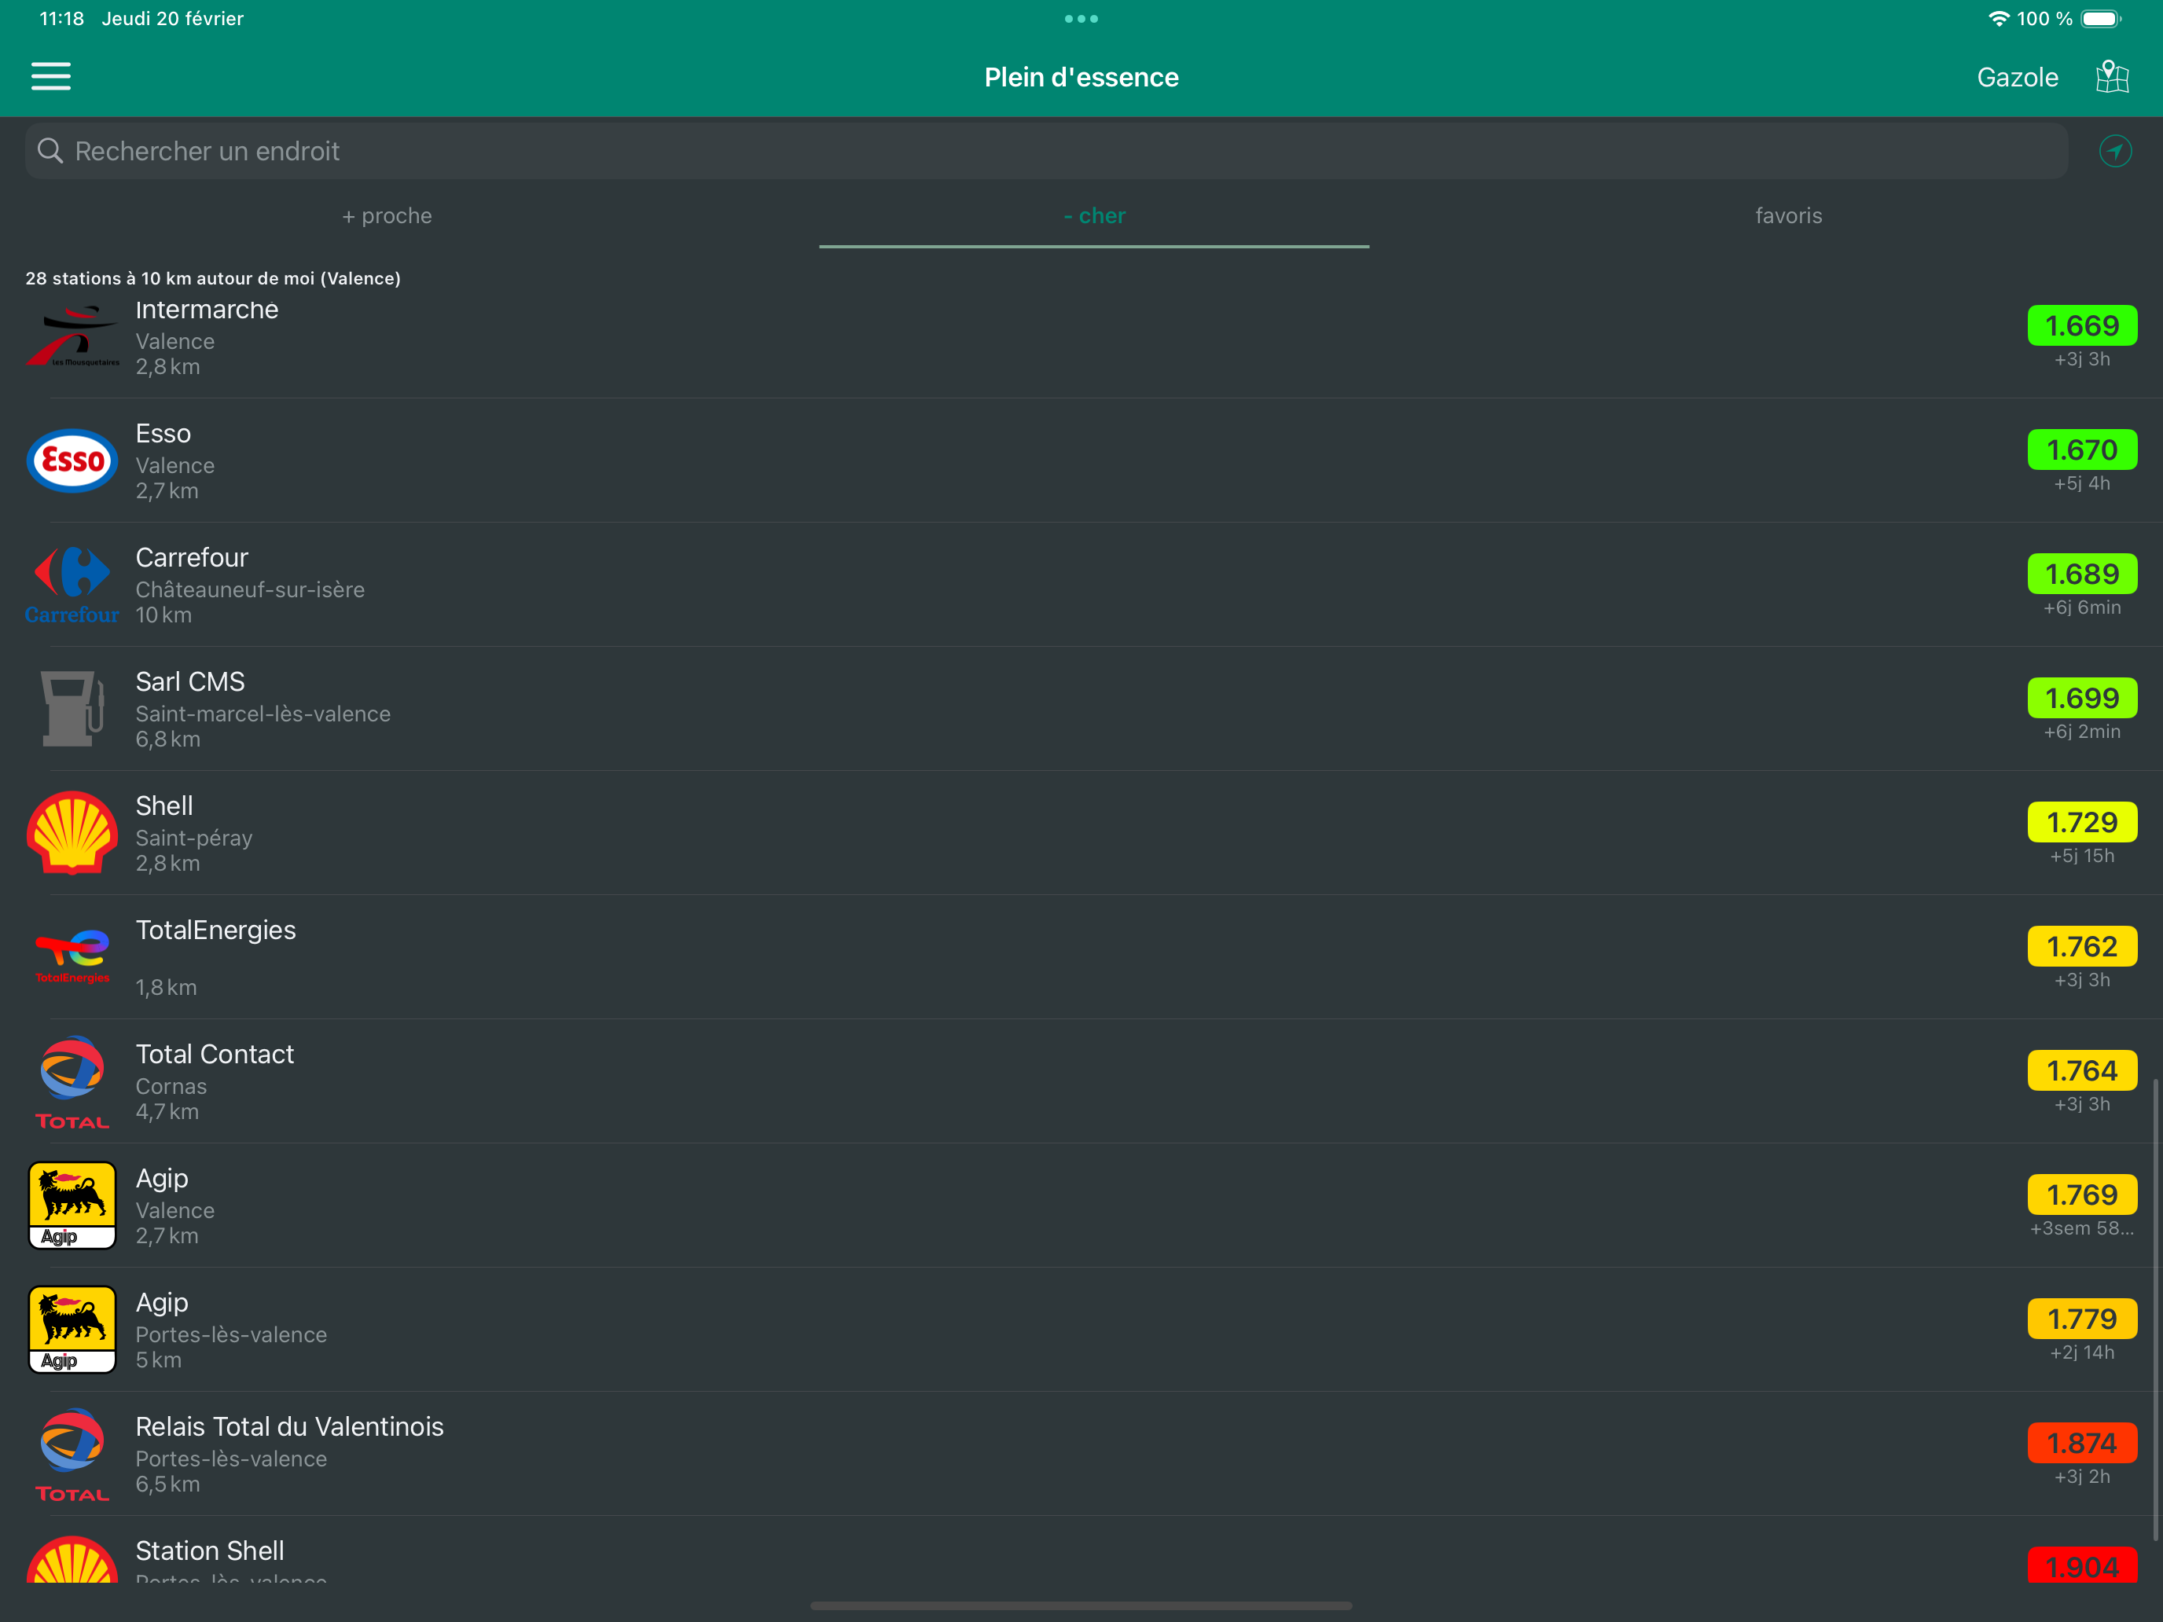Tap the +5j 15h update time
This screenshot has height=1622, width=2163.
coord(2082,856)
